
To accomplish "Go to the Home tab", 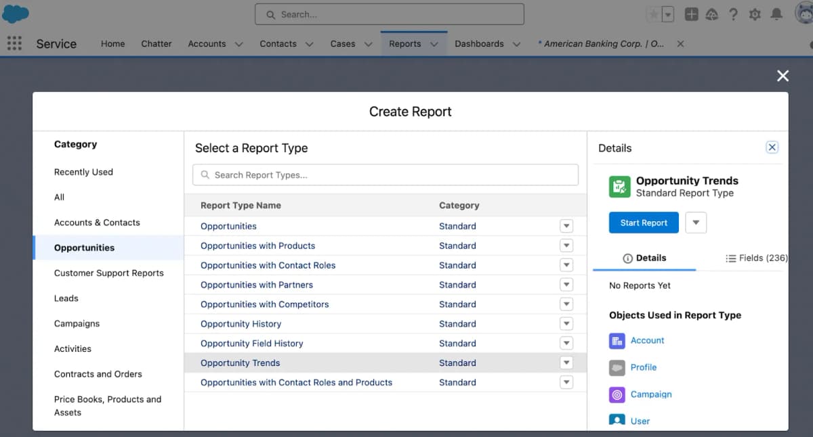I will [x=112, y=44].
